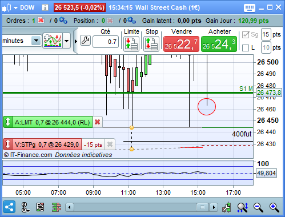Click the scroll right arrow

tap(214, 207)
